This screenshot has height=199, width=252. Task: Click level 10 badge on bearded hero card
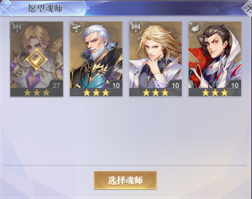[x=115, y=85]
